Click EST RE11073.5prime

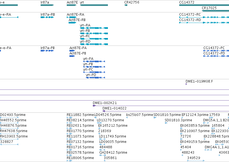[x=69, y=139]
